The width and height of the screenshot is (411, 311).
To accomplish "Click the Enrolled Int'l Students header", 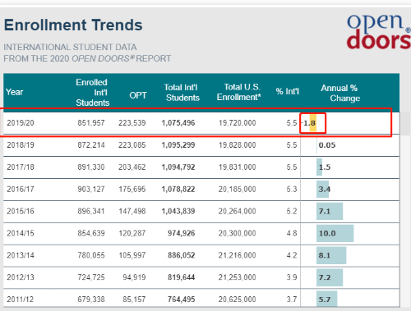I will (92, 93).
